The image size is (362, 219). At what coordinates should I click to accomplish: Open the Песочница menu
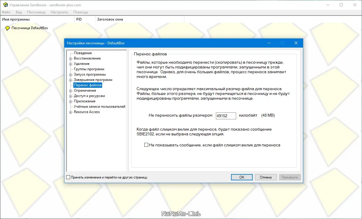[36, 12]
